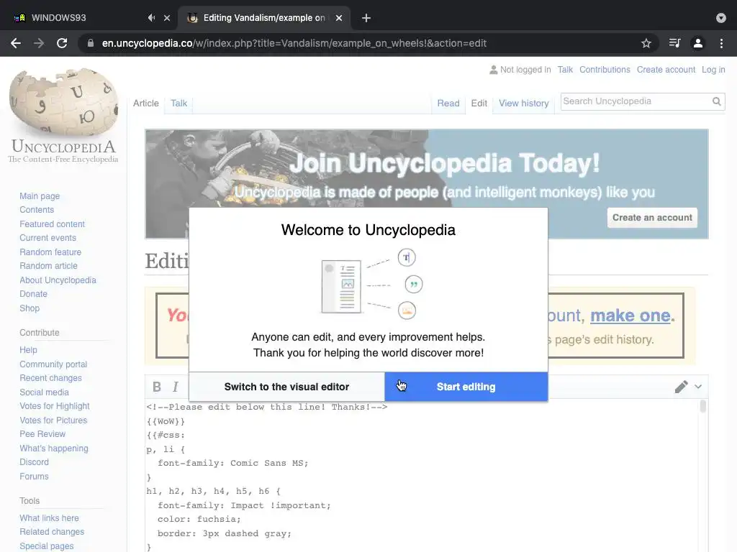Apply bold with the B toolbar icon

[x=157, y=387]
